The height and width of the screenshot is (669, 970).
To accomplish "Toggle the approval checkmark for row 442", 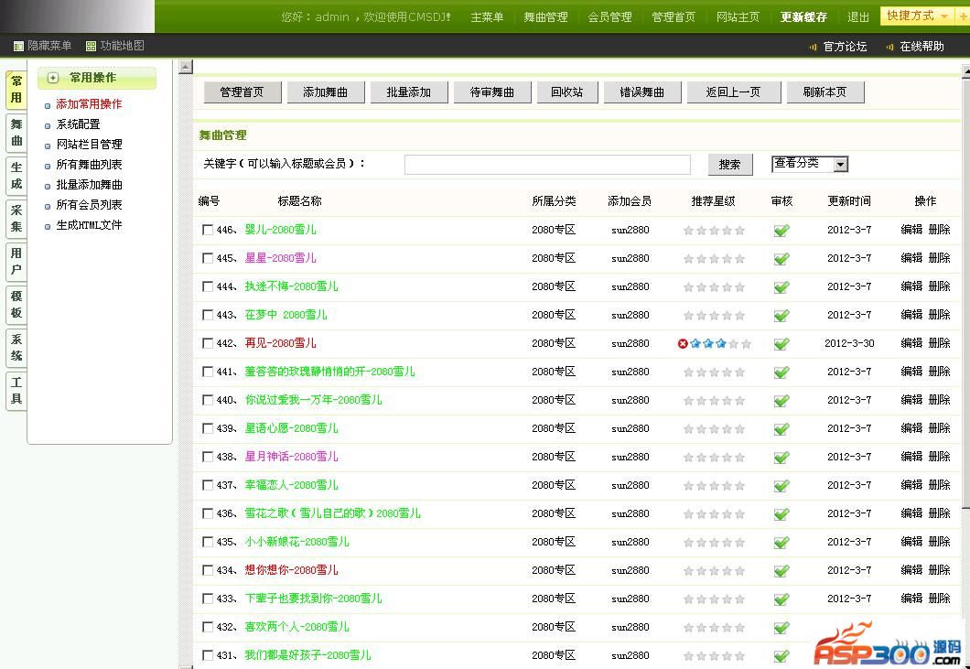I will pos(781,343).
